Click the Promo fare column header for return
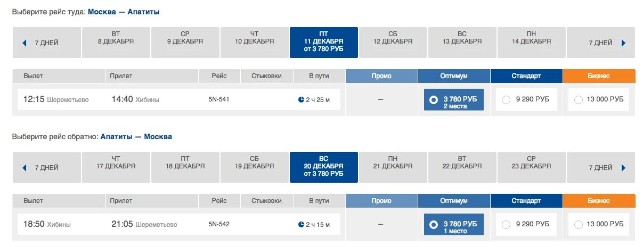The width and height of the screenshot is (643, 247). pyautogui.click(x=381, y=201)
